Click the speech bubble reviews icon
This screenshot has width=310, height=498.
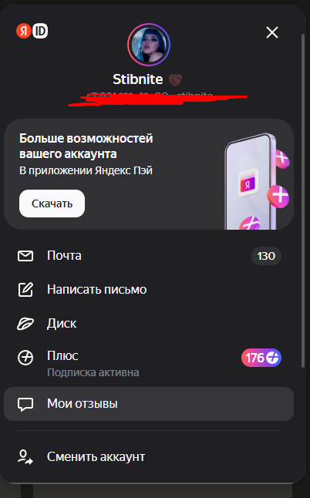[x=25, y=404]
